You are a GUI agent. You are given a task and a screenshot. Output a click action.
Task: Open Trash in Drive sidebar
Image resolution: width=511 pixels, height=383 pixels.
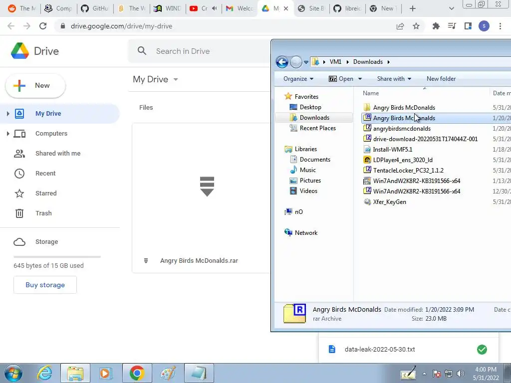pos(43,213)
